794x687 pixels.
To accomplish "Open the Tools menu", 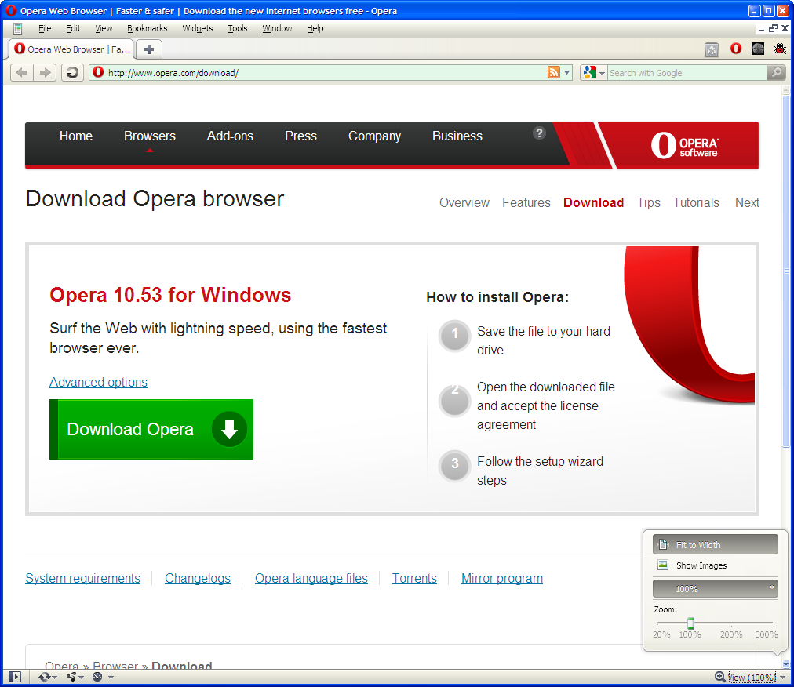I will click(x=238, y=28).
